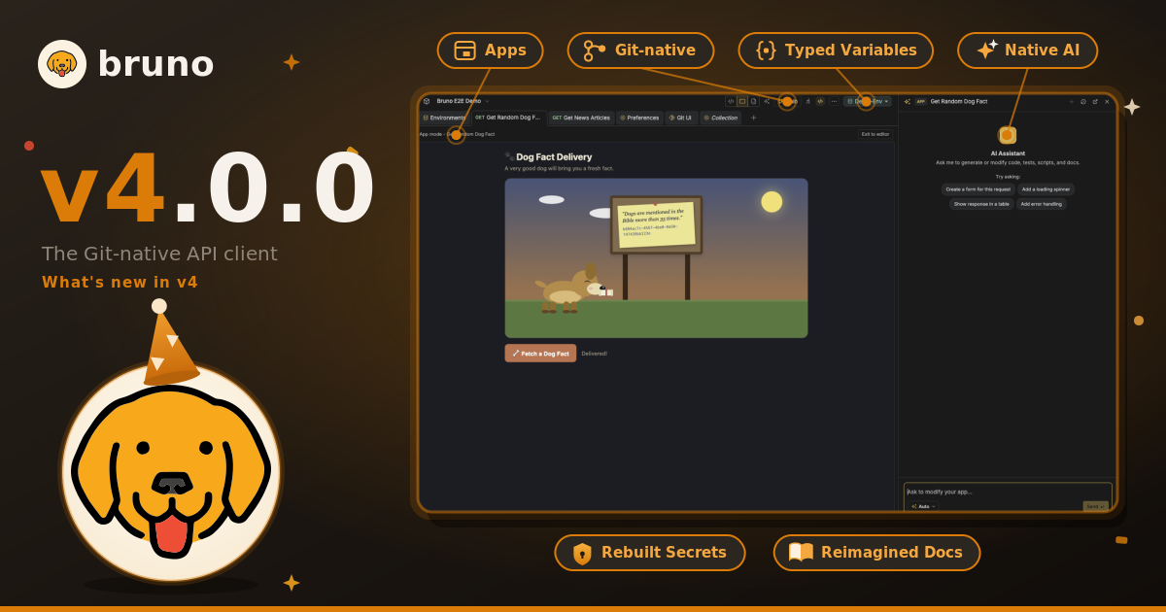This screenshot has height=612, width=1166.
Task: Open AI assistant chat history icon
Action: point(1083,101)
